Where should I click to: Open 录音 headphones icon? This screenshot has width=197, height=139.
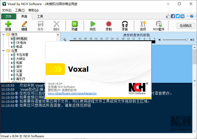tap(125, 24)
